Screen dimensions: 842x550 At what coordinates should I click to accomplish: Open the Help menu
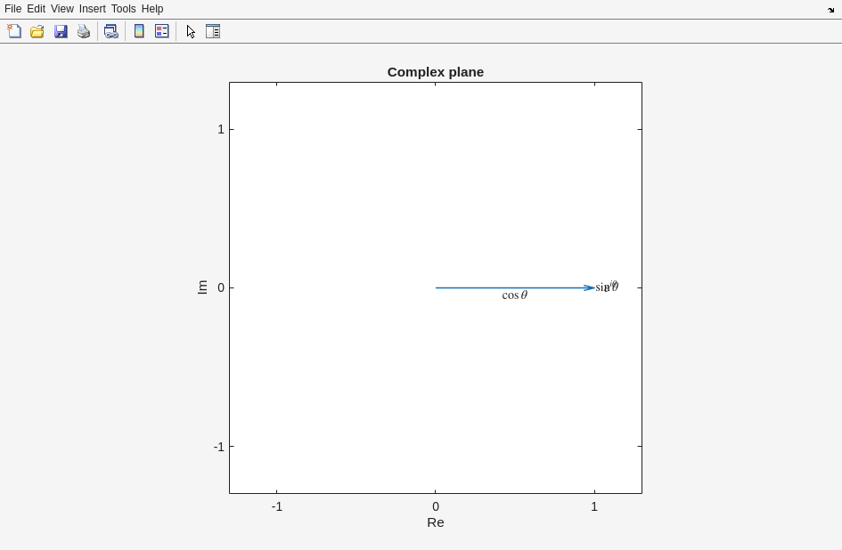[152, 9]
